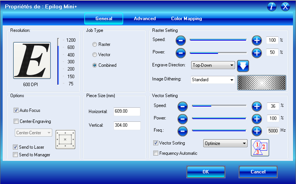
Task: Toggle the Auto Focus checkbox
Action: tap(16, 110)
